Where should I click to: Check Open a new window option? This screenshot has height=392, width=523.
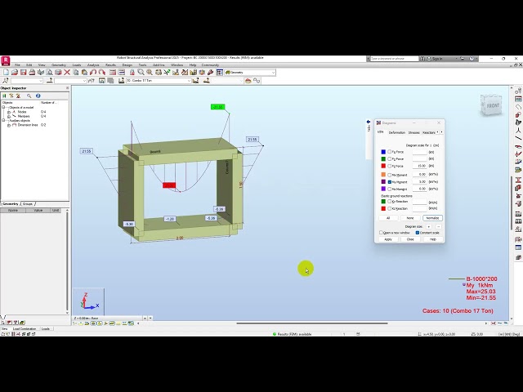381,233
